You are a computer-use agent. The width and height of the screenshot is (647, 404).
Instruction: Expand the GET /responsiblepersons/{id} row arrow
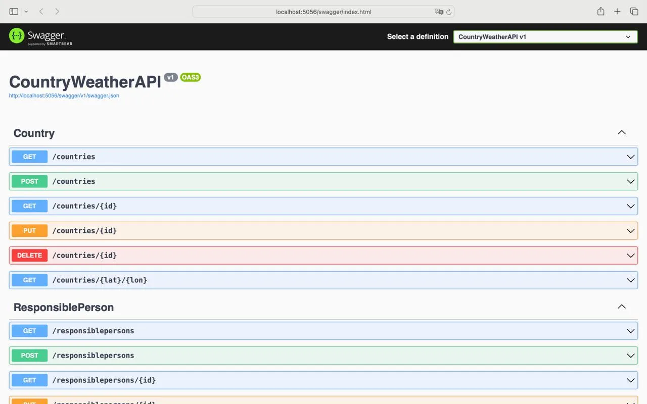tap(631, 380)
